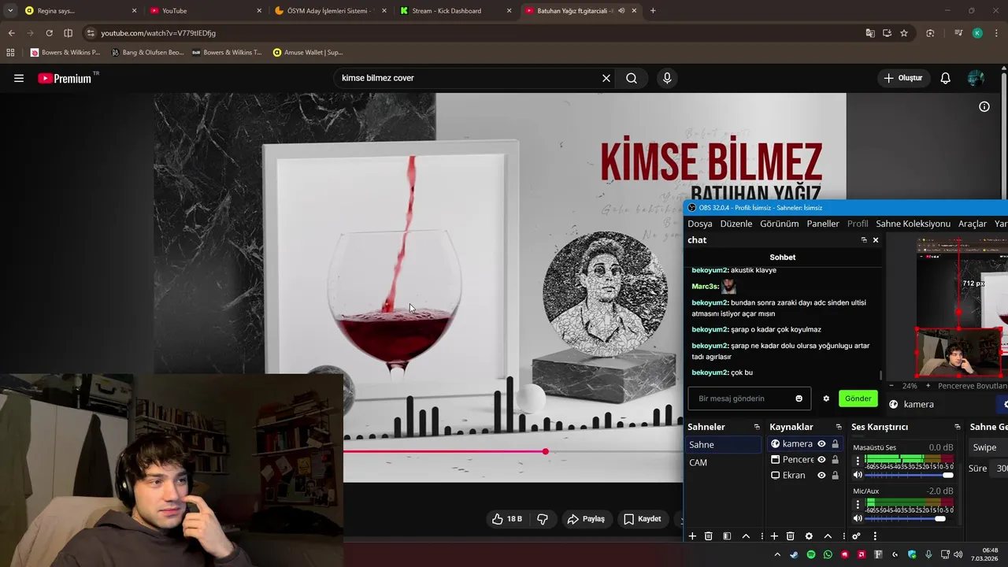Like the YouTube video (18 B)
The height and width of the screenshot is (567, 1008).
click(x=507, y=519)
